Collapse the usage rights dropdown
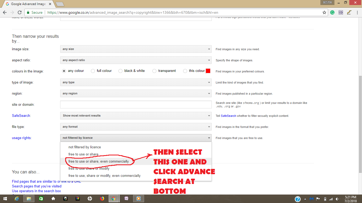Image resolution: width=362 pixels, height=203 pixels. coord(136,138)
